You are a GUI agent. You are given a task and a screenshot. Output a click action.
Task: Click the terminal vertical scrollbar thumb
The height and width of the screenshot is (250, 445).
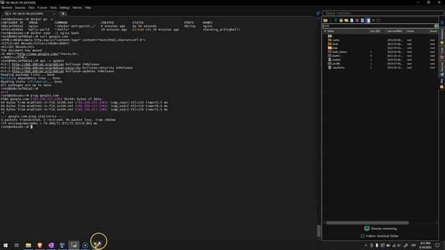click(x=318, y=231)
